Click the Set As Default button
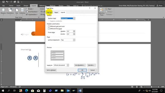Image resolution: width=165 pixels, height=93 pixels. coord(51,70)
